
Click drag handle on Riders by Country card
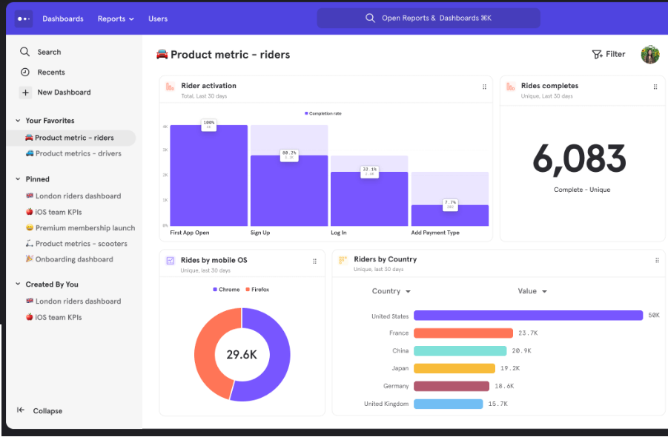coord(657,261)
